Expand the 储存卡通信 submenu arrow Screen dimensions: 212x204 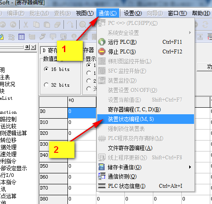[x=190, y=167]
